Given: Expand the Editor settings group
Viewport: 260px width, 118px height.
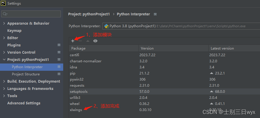Looking at the screenshot, I should click(4, 38).
